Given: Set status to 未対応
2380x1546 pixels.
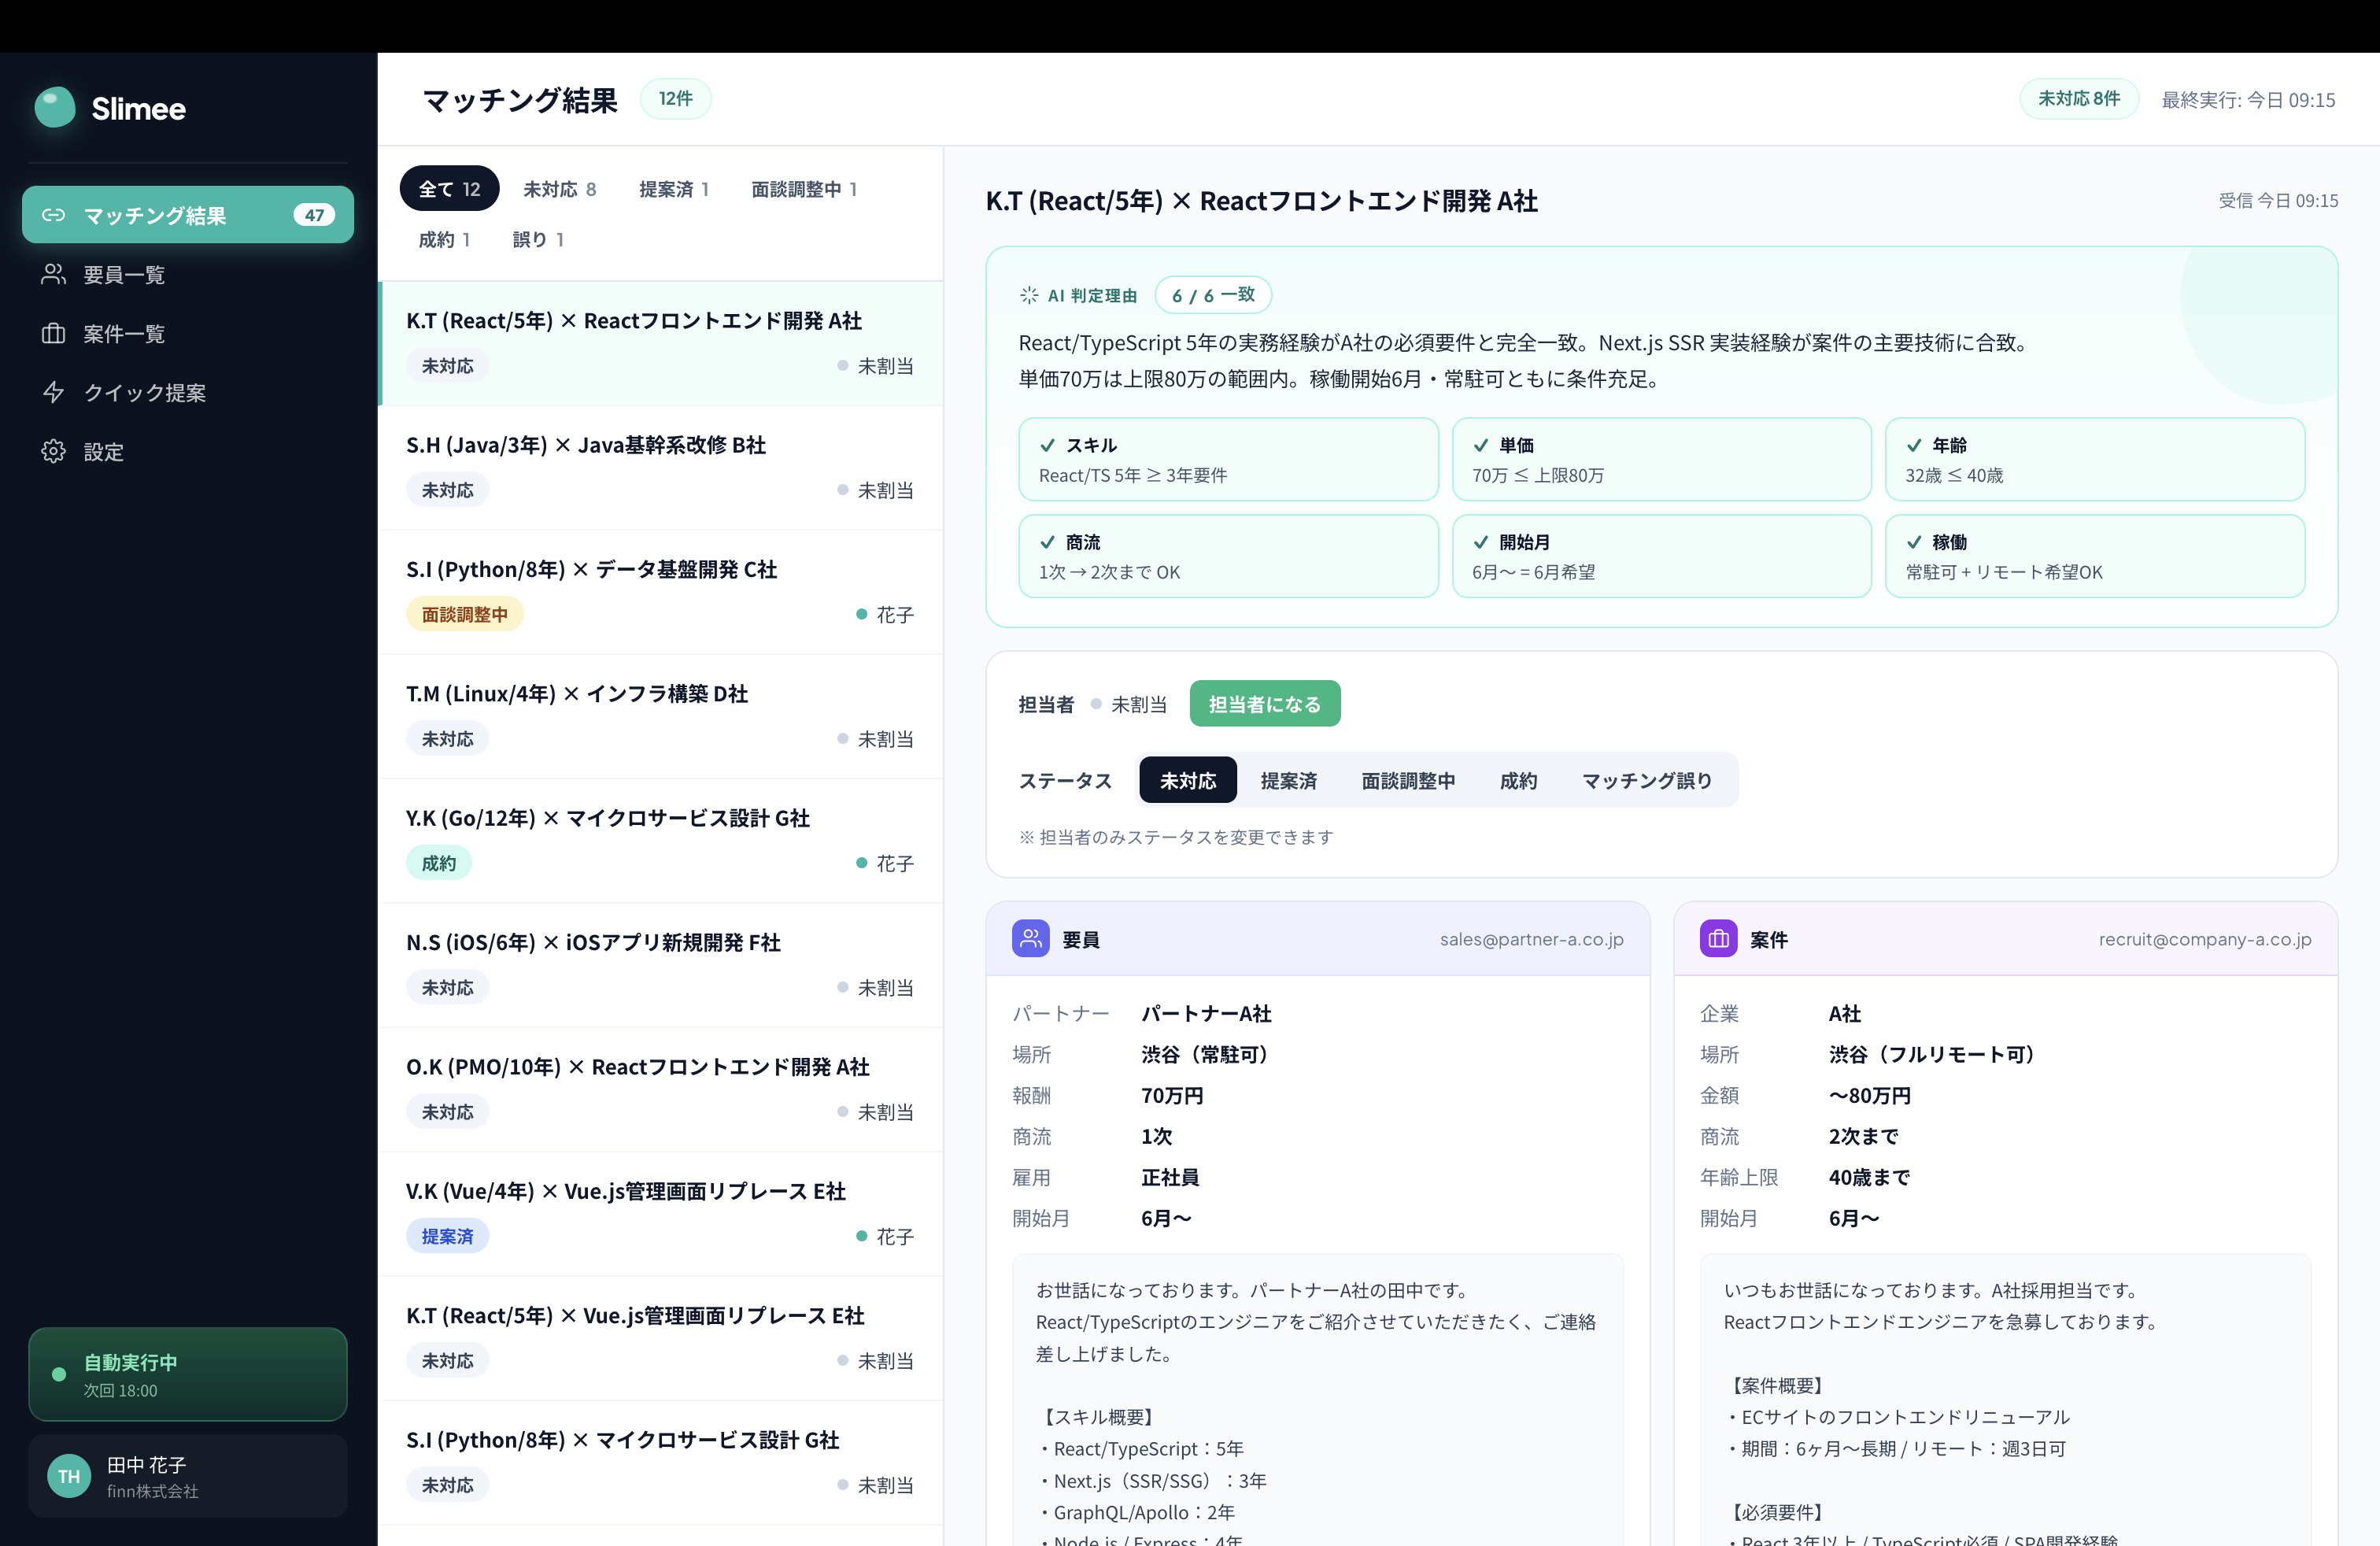Looking at the screenshot, I should click(x=1188, y=780).
